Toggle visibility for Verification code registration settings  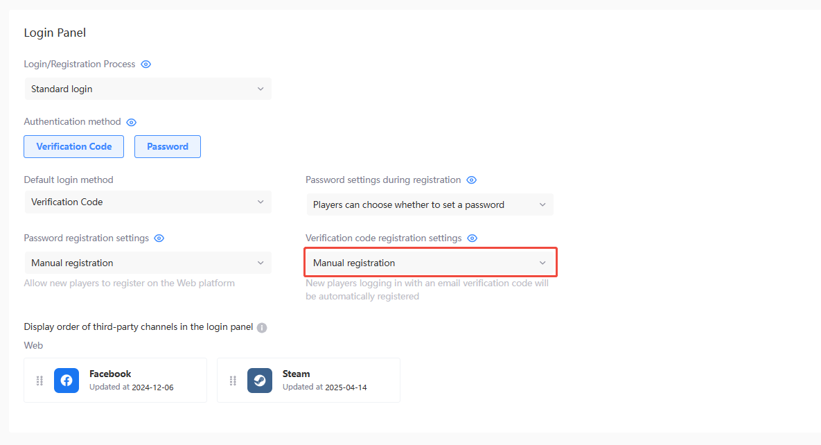click(472, 238)
